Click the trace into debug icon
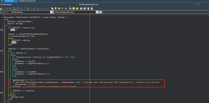The image size is (209, 103). tap(41, 9)
